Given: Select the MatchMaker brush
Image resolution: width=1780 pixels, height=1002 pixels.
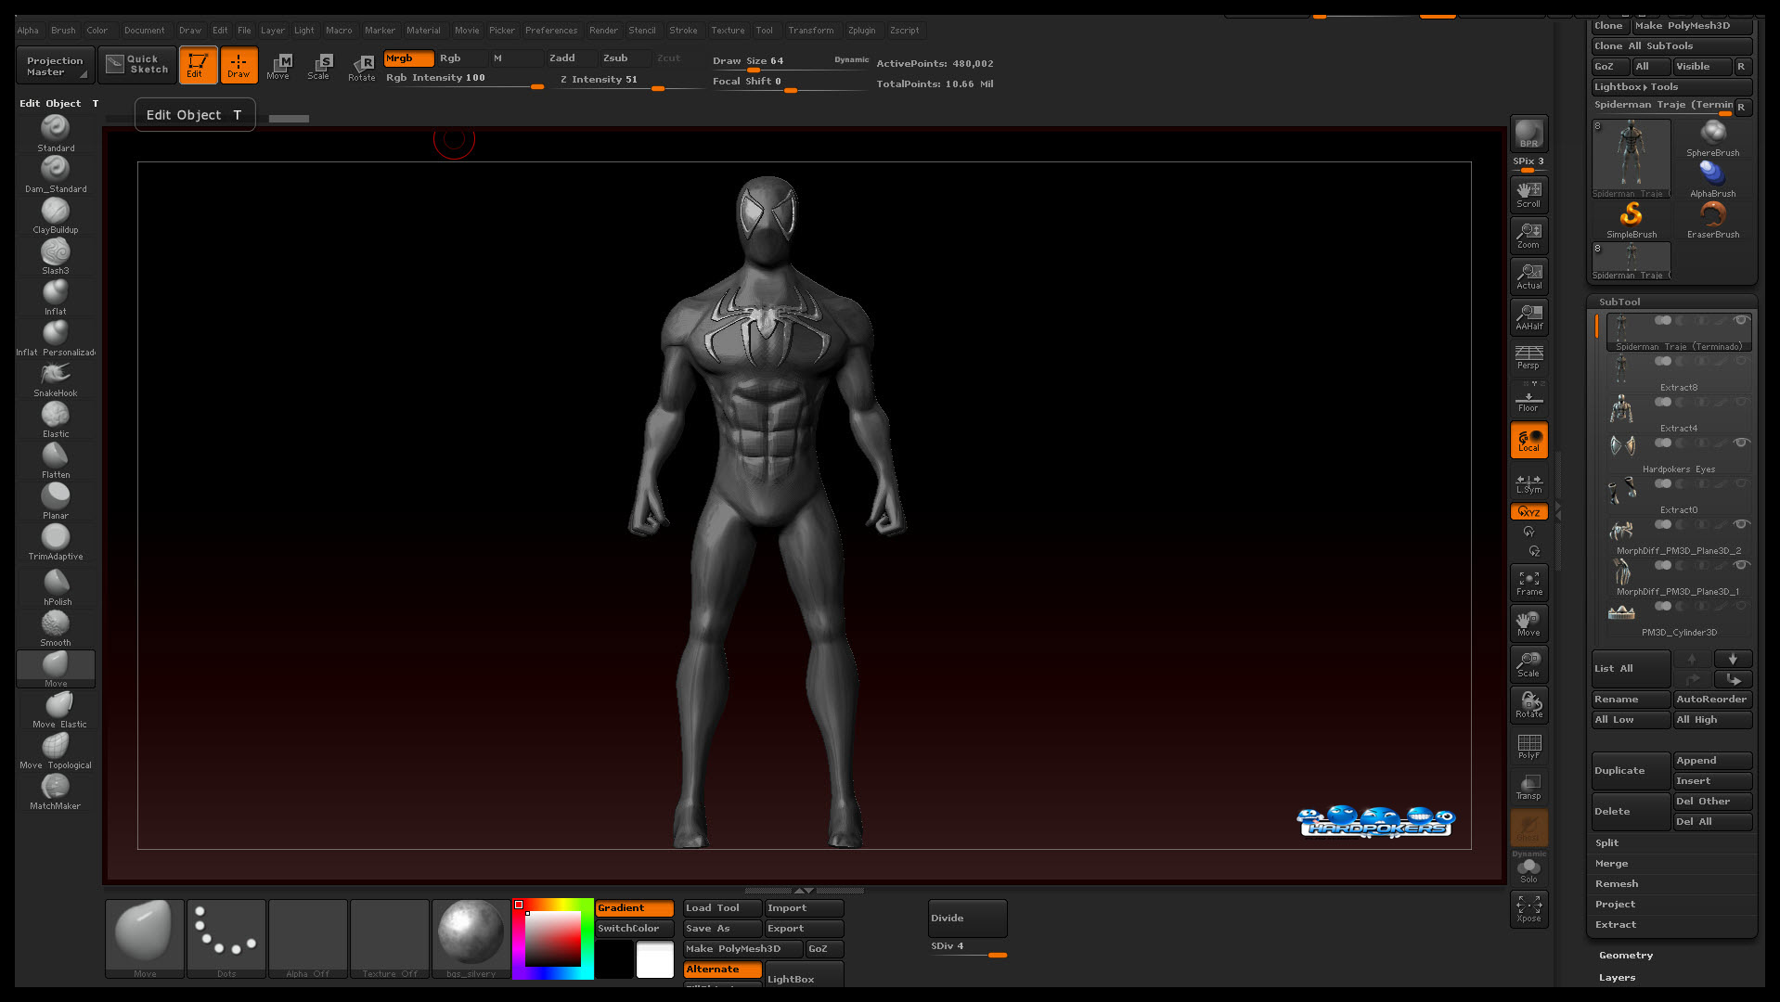Looking at the screenshot, I should tap(56, 791).
